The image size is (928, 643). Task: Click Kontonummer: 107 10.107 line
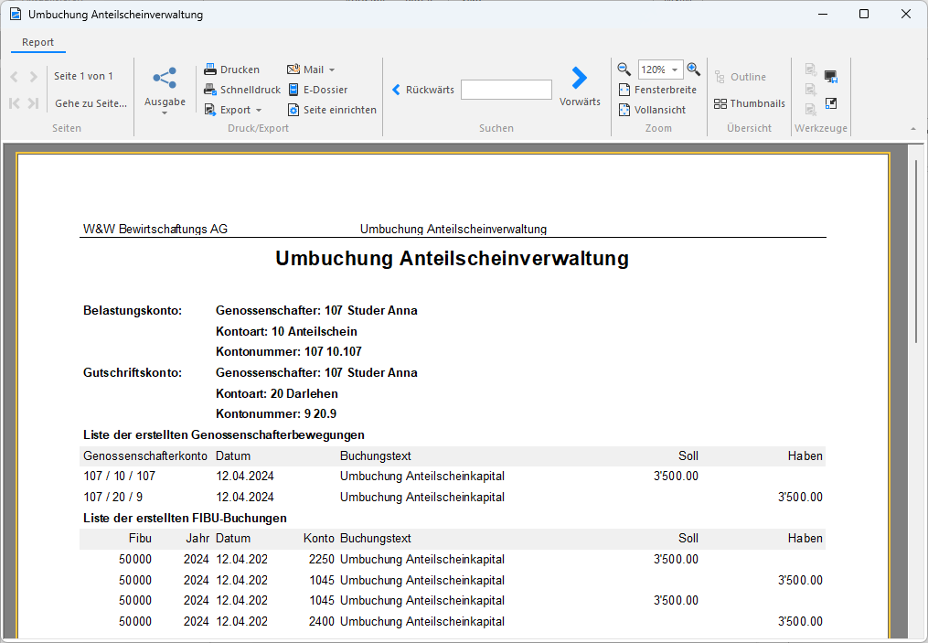[x=289, y=352]
